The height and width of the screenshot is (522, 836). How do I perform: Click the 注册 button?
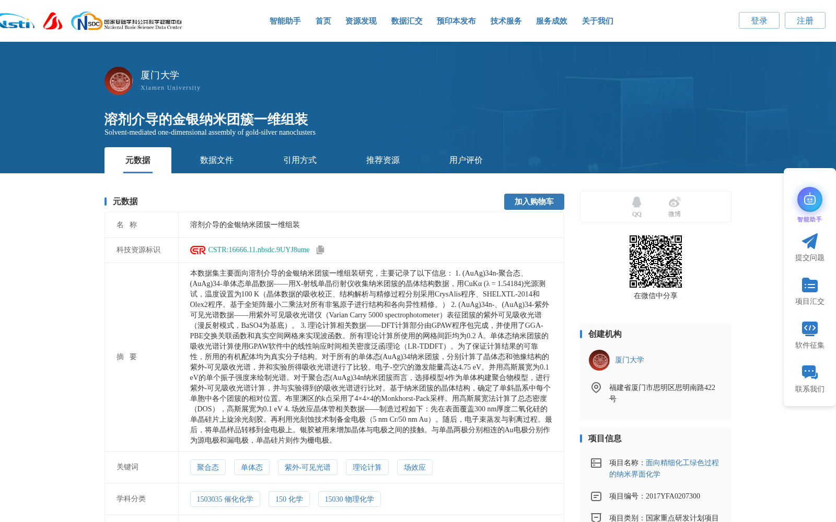(x=805, y=20)
